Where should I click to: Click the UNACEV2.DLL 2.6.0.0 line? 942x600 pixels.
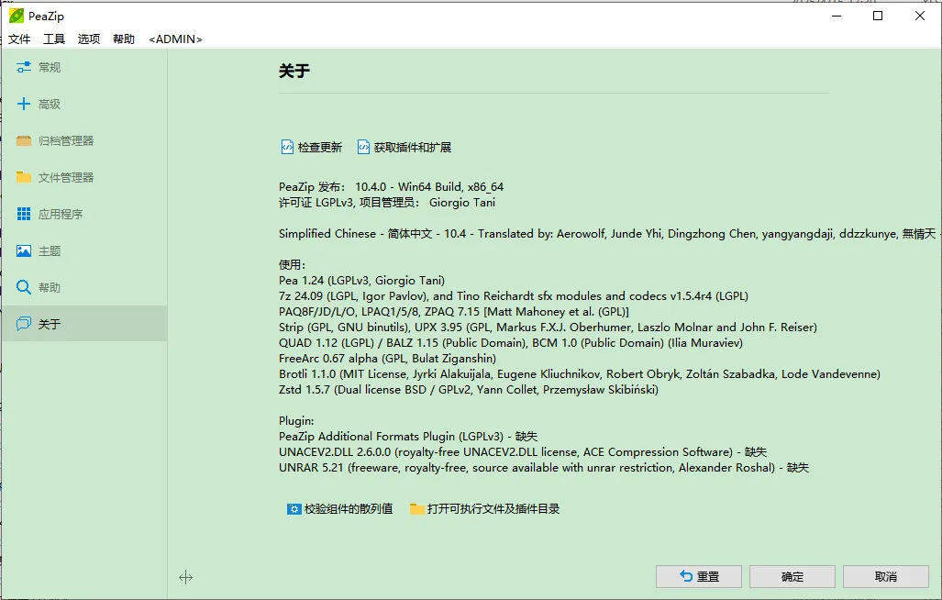coord(523,452)
